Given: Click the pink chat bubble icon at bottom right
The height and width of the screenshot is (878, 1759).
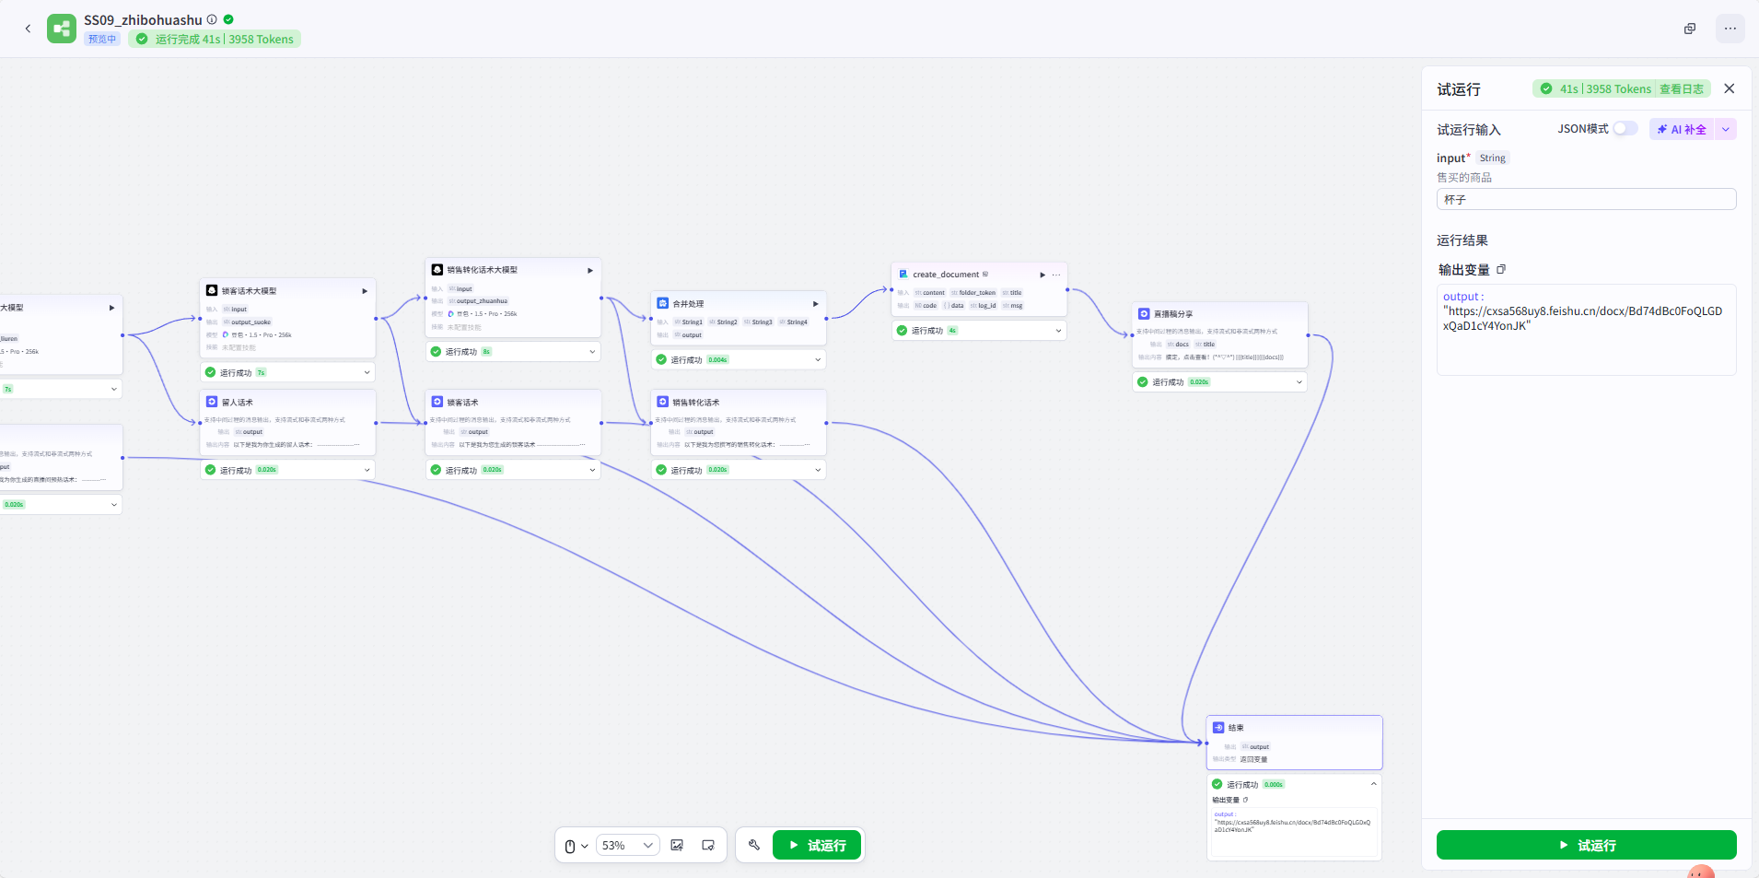Looking at the screenshot, I should (1701, 872).
